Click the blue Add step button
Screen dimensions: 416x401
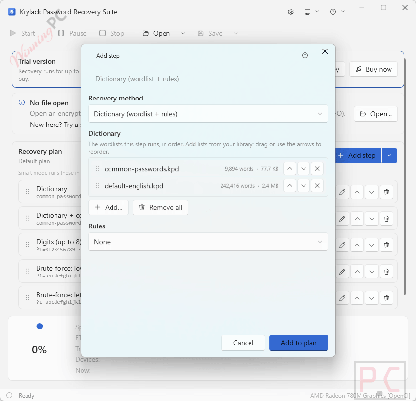[358, 155]
